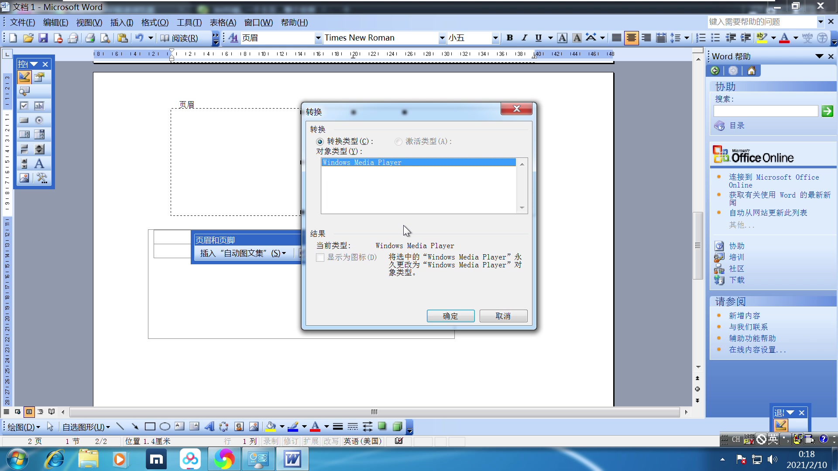
Task: Toggle Underline formatting
Action: pyautogui.click(x=539, y=38)
